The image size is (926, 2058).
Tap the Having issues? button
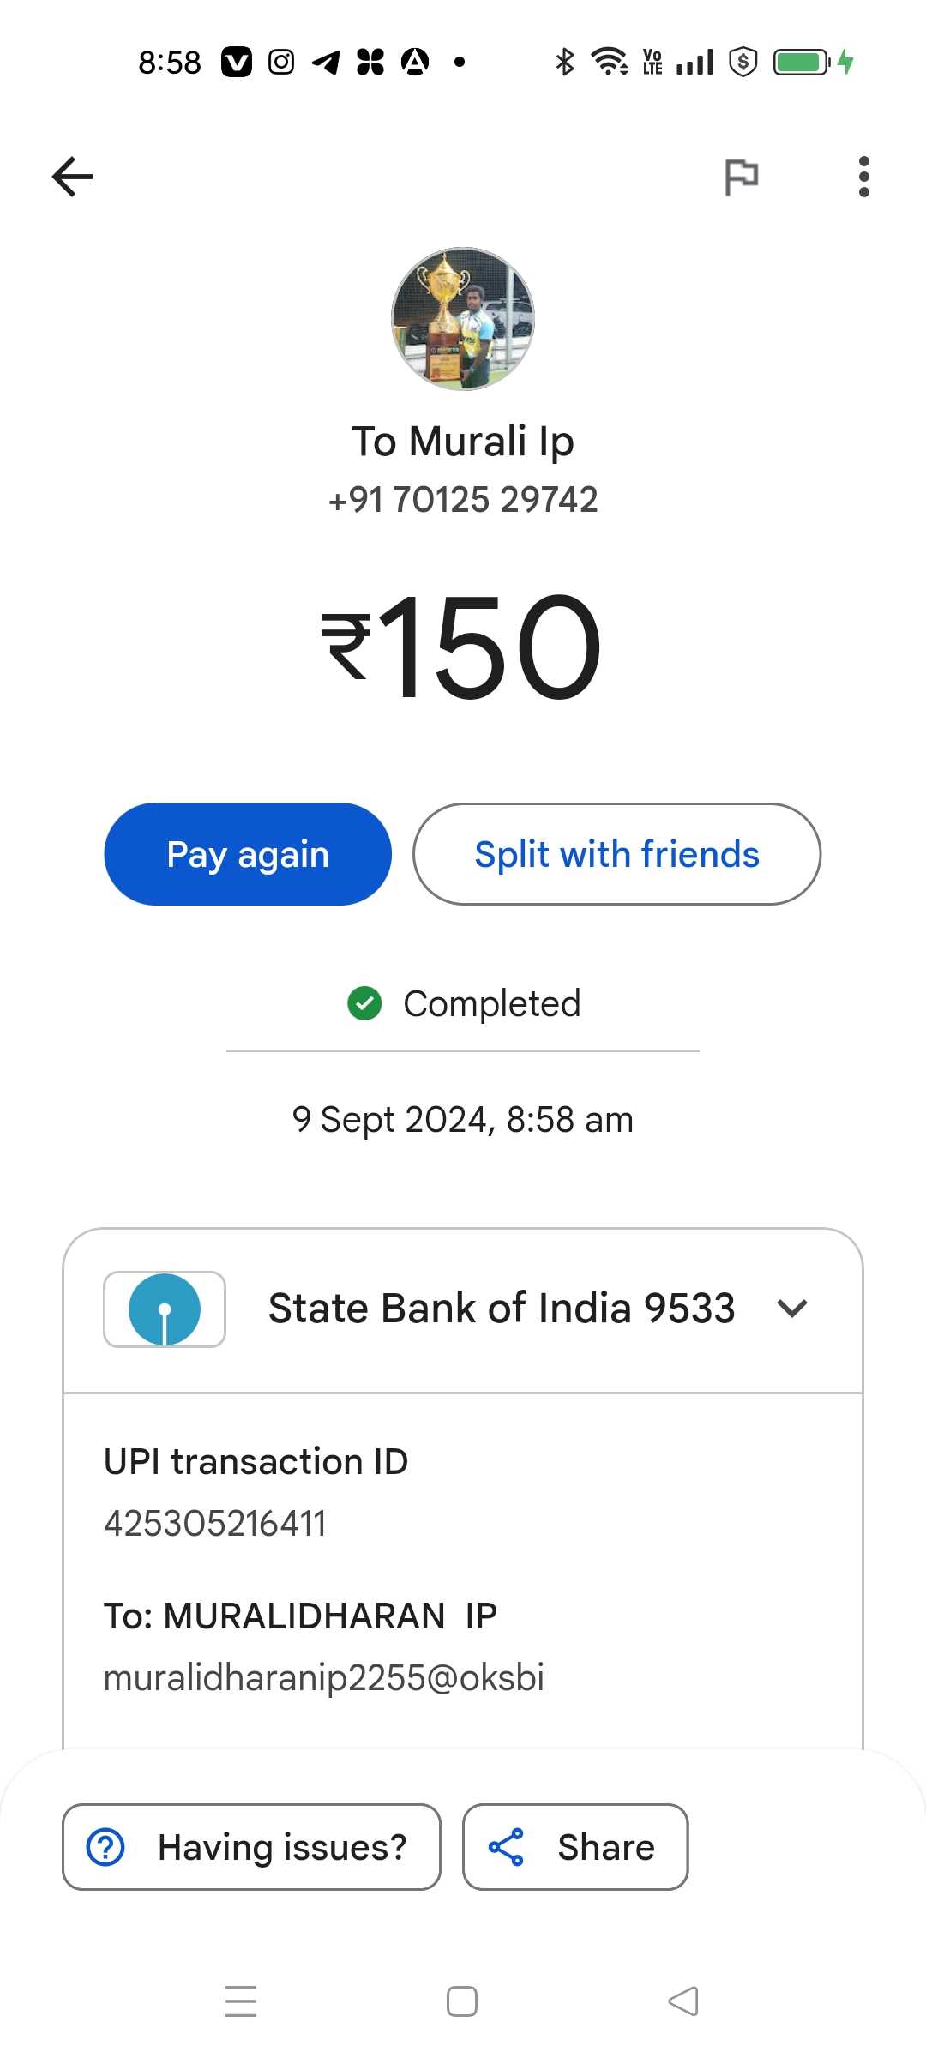pyautogui.click(x=251, y=1847)
